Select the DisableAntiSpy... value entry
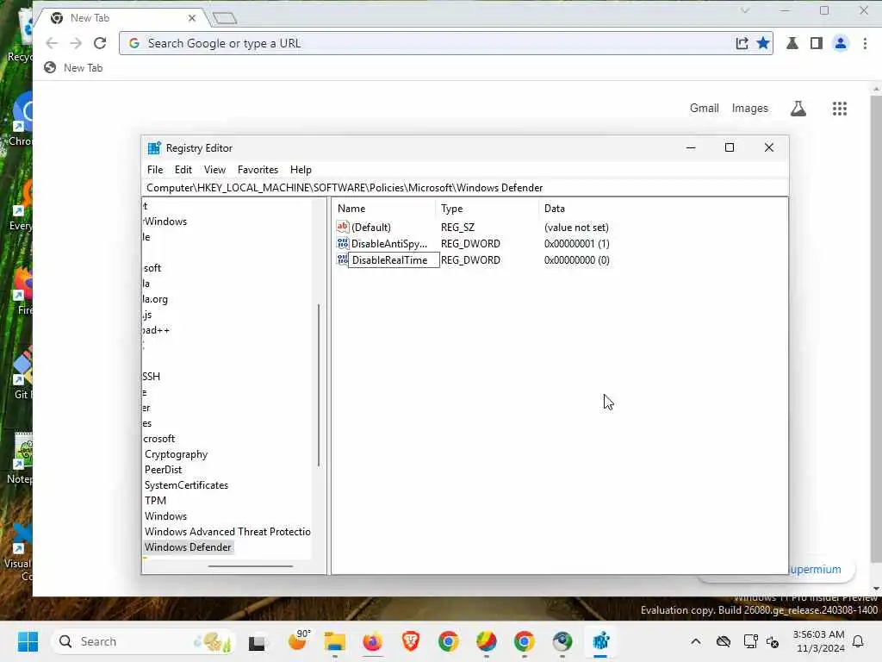This screenshot has height=662, width=882. (388, 244)
